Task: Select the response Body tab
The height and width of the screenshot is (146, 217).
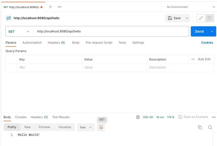Action: 7,117
